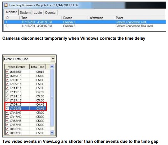The height and width of the screenshot is (145, 168).
Task: Click total time 00:18 value
Action: coord(40,72)
